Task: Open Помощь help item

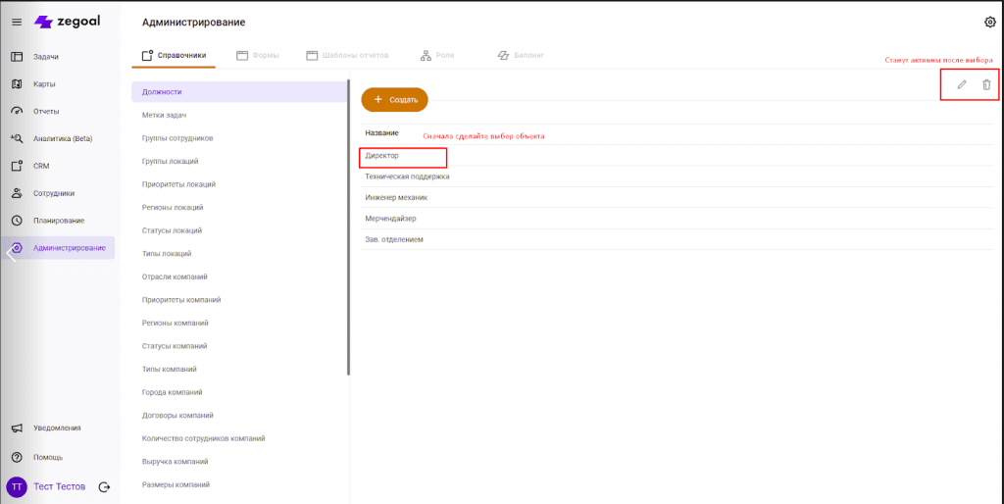Action: 48,457
